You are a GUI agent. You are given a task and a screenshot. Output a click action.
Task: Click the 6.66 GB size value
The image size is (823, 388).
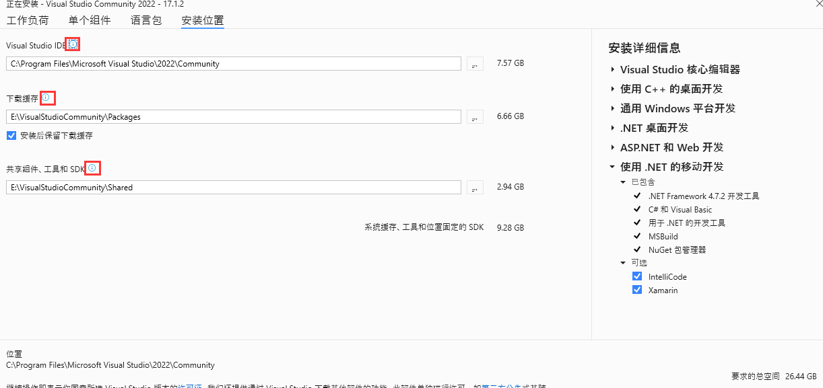(x=511, y=116)
